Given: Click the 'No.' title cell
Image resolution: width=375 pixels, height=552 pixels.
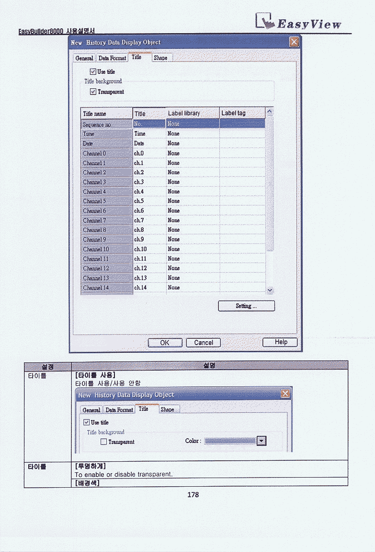Looking at the screenshot, I should coord(149,124).
